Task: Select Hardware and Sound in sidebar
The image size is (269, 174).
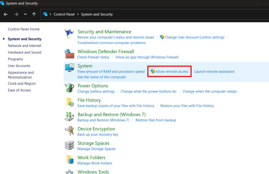Action: [x=24, y=52]
